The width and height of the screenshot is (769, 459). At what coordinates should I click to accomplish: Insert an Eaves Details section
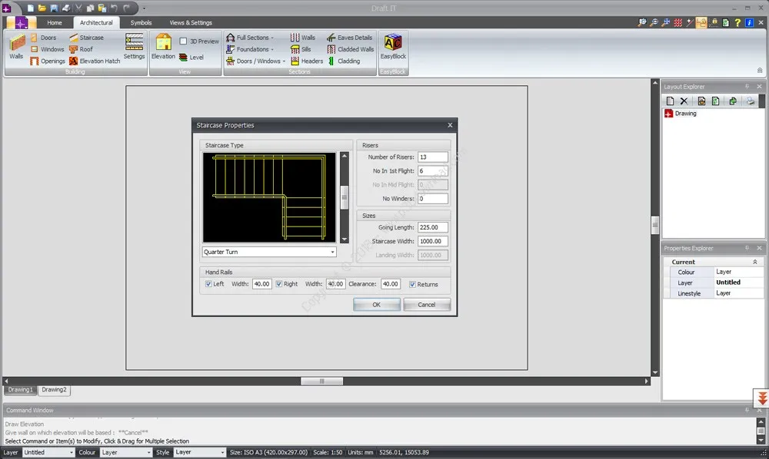coord(349,37)
